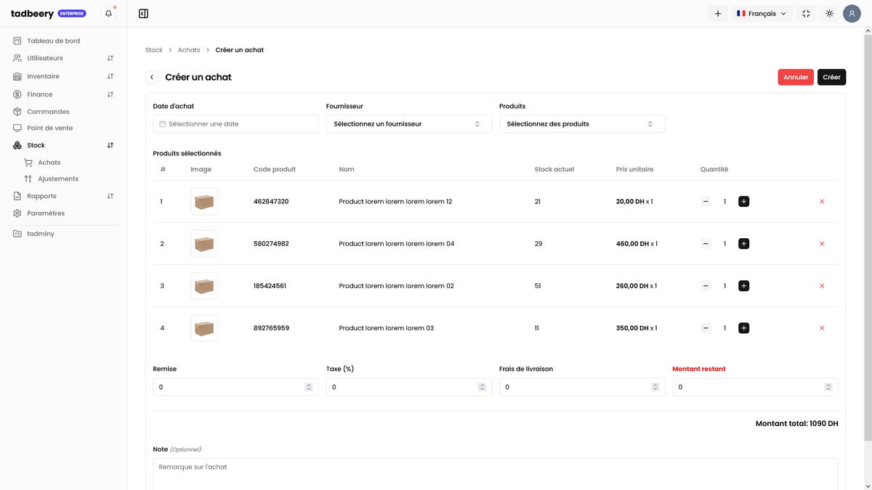
Task: Go back using the arrow beside title
Action: tap(152, 77)
